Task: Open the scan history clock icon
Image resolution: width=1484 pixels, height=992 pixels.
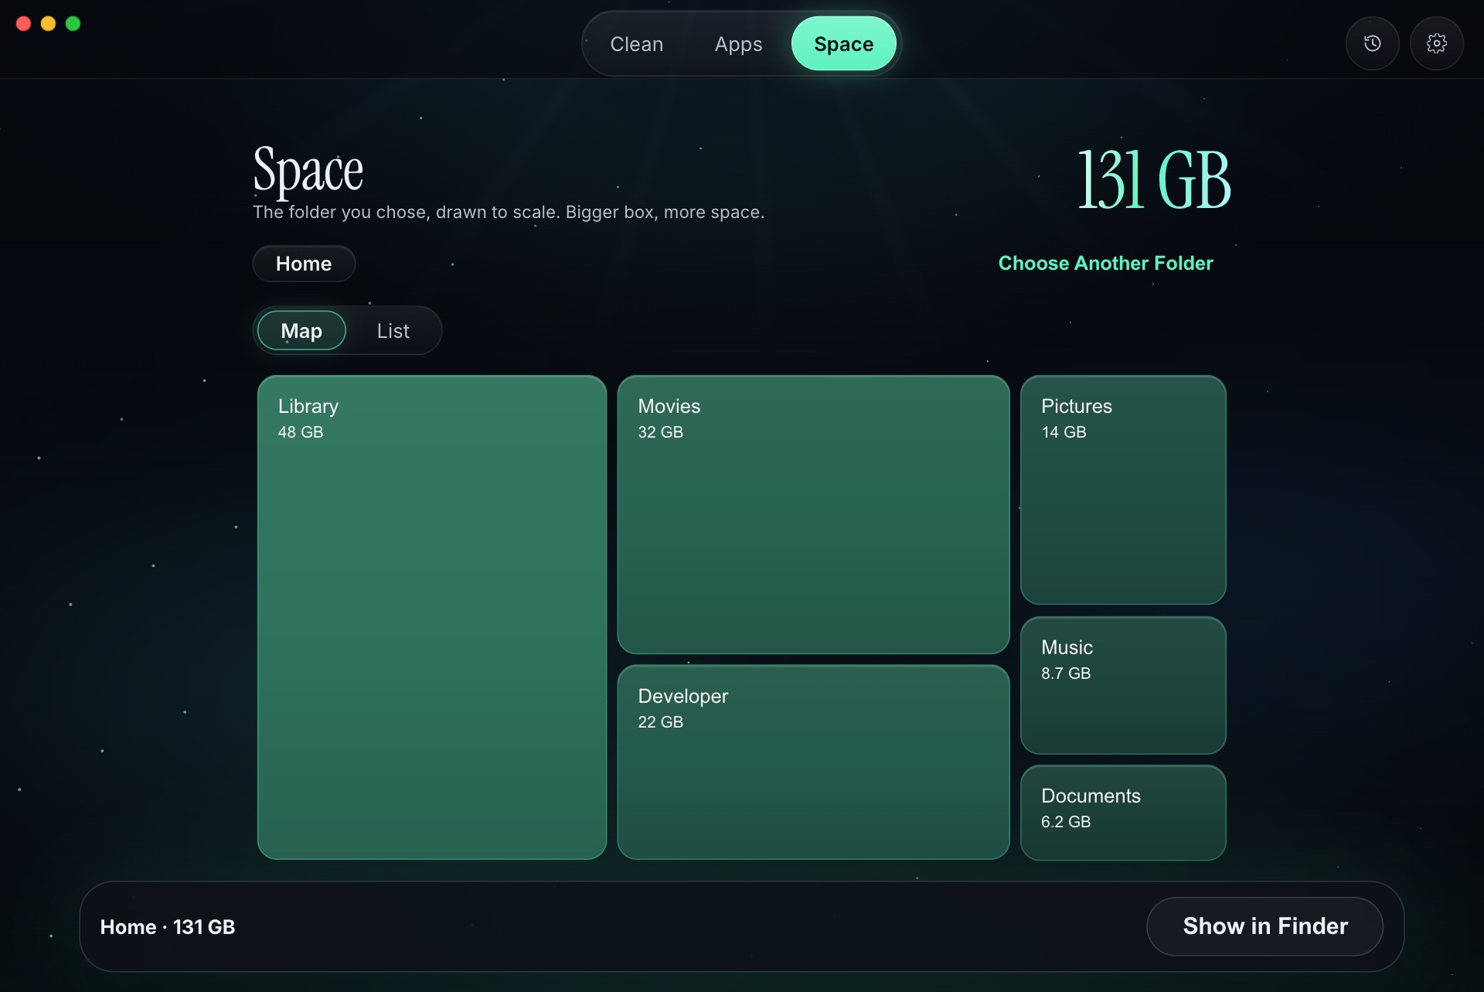Action: tap(1372, 43)
